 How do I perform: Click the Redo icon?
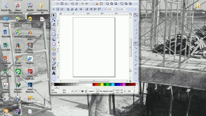coord(87,4)
